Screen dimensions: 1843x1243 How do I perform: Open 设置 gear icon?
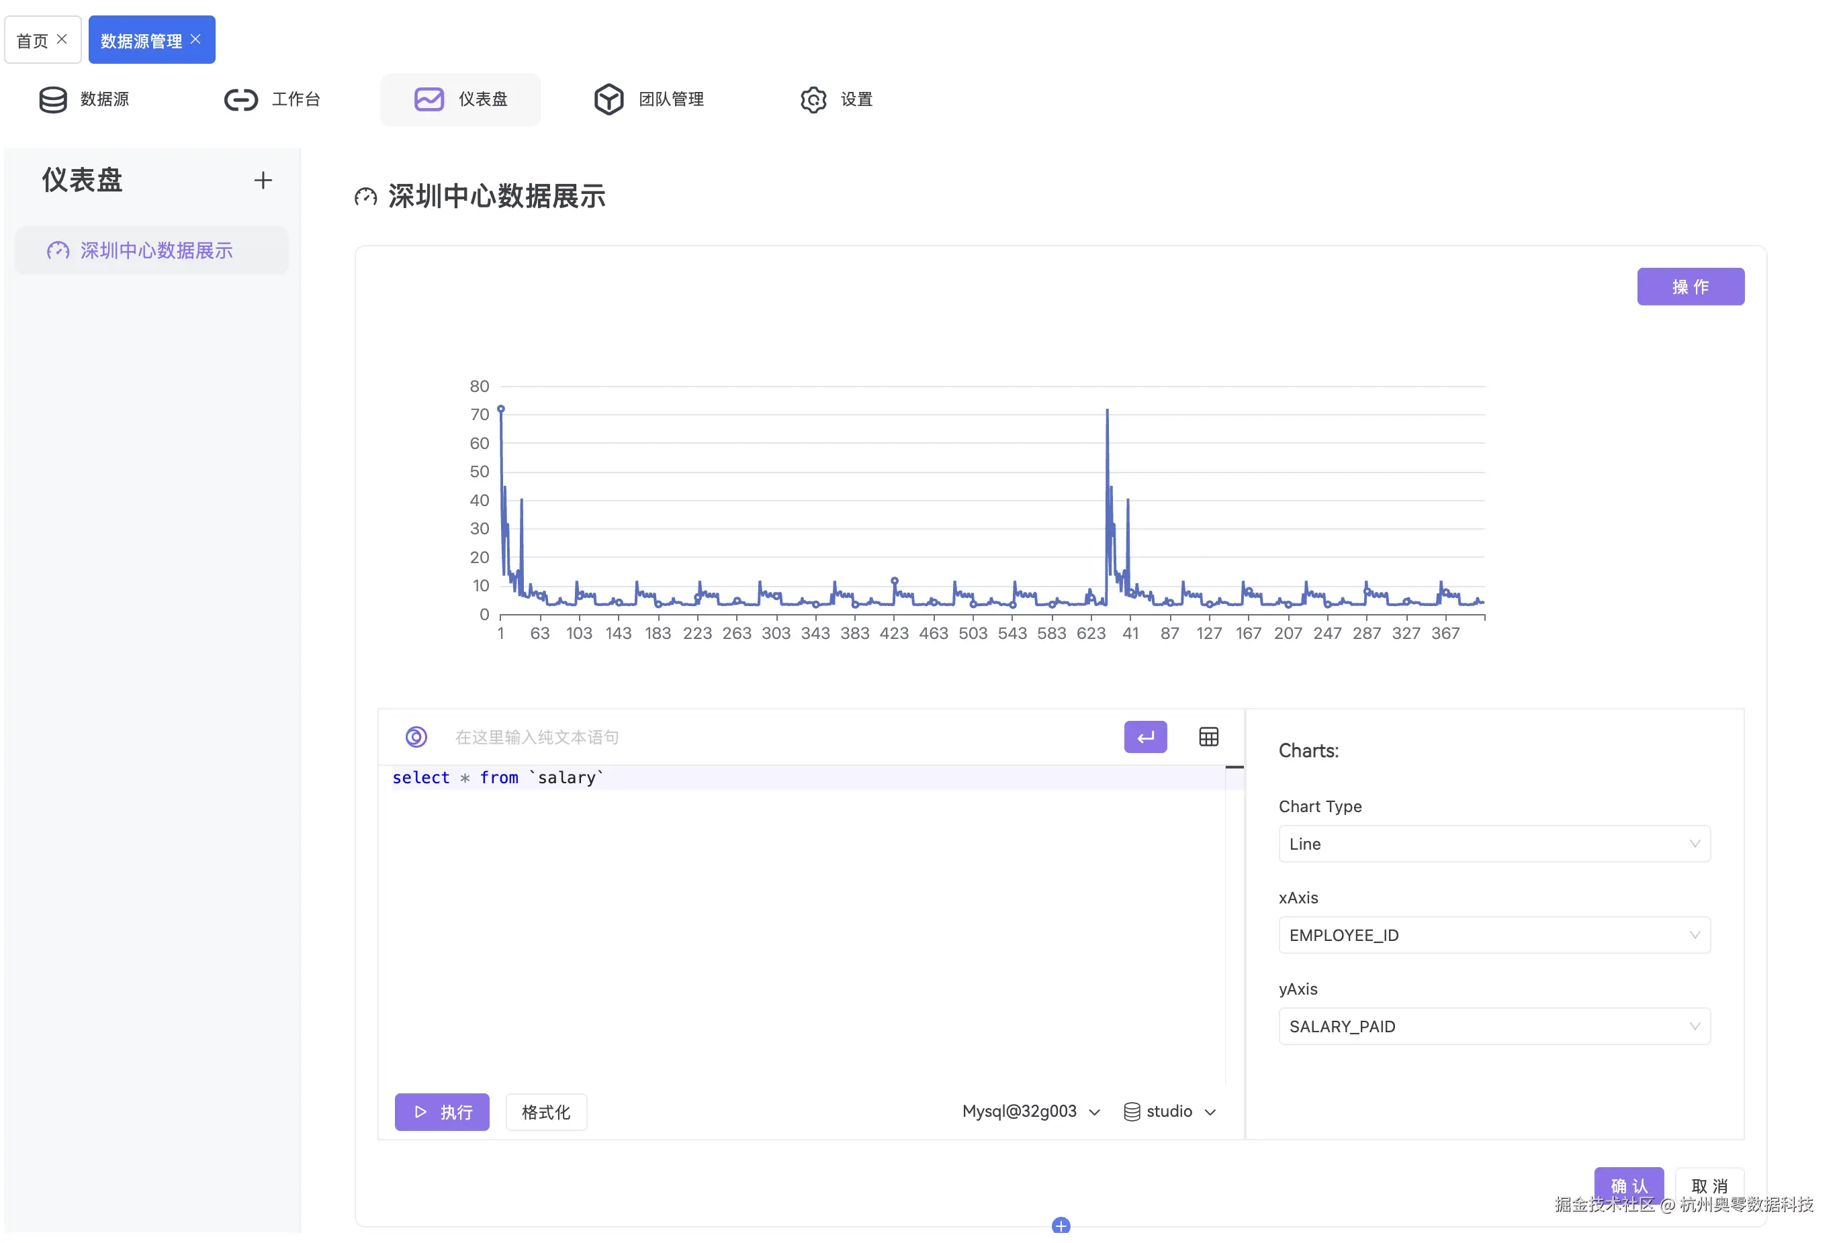[x=813, y=100]
